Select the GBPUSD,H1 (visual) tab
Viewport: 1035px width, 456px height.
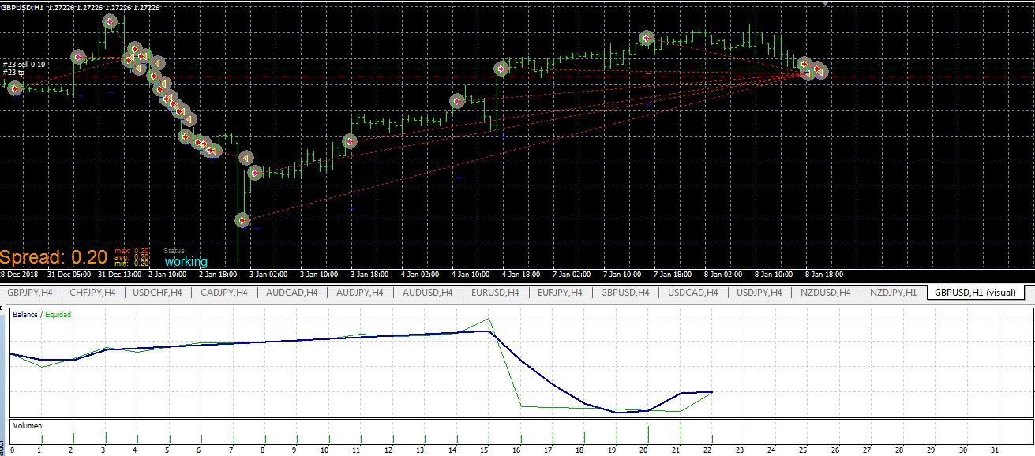tap(977, 293)
